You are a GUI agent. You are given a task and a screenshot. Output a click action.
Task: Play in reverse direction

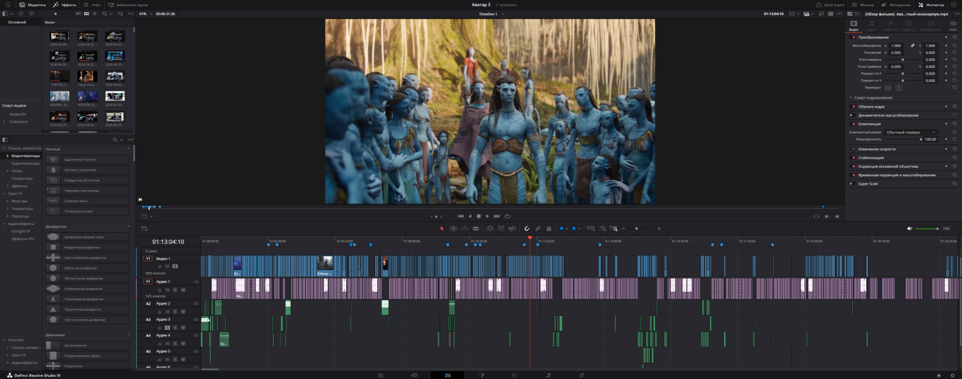click(470, 216)
